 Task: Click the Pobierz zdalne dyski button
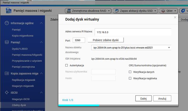[106, 40]
